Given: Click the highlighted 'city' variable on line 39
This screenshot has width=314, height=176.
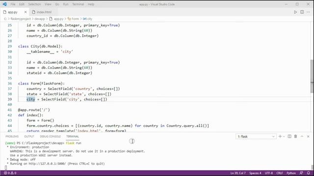Looking at the screenshot, I should point(30,99).
